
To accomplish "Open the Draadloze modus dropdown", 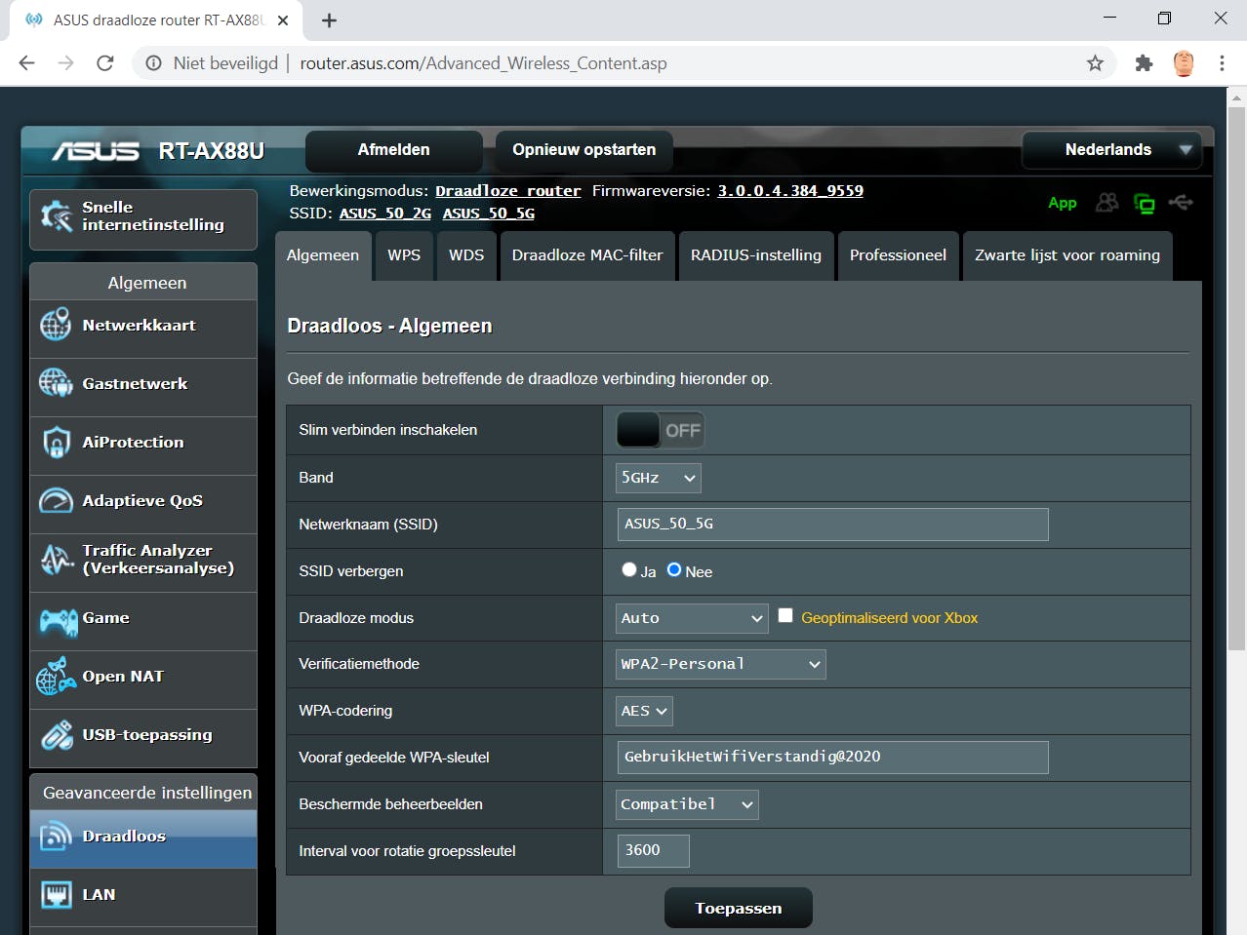I will point(693,618).
